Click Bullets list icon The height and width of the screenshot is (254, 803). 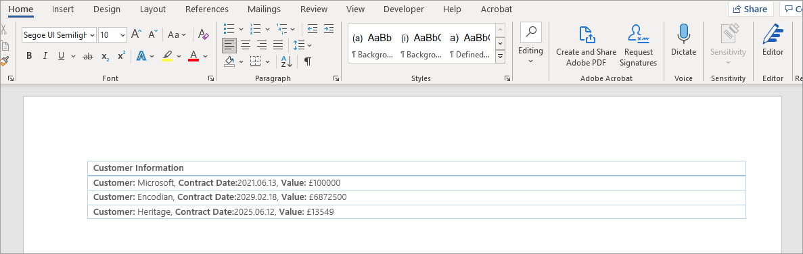point(229,28)
